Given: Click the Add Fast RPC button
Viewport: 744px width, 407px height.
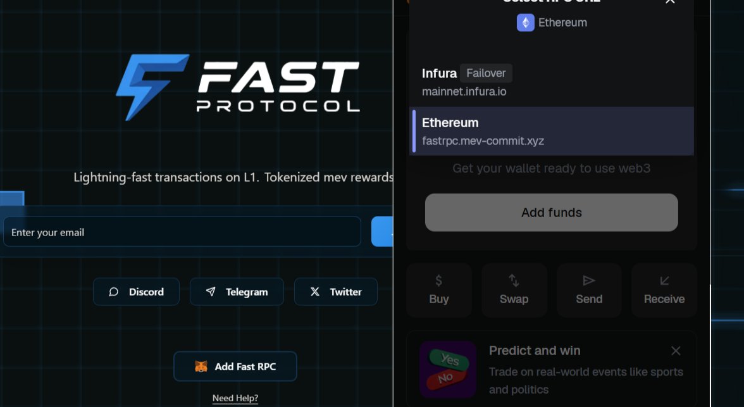Looking at the screenshot, I should (x=235, y=366).
